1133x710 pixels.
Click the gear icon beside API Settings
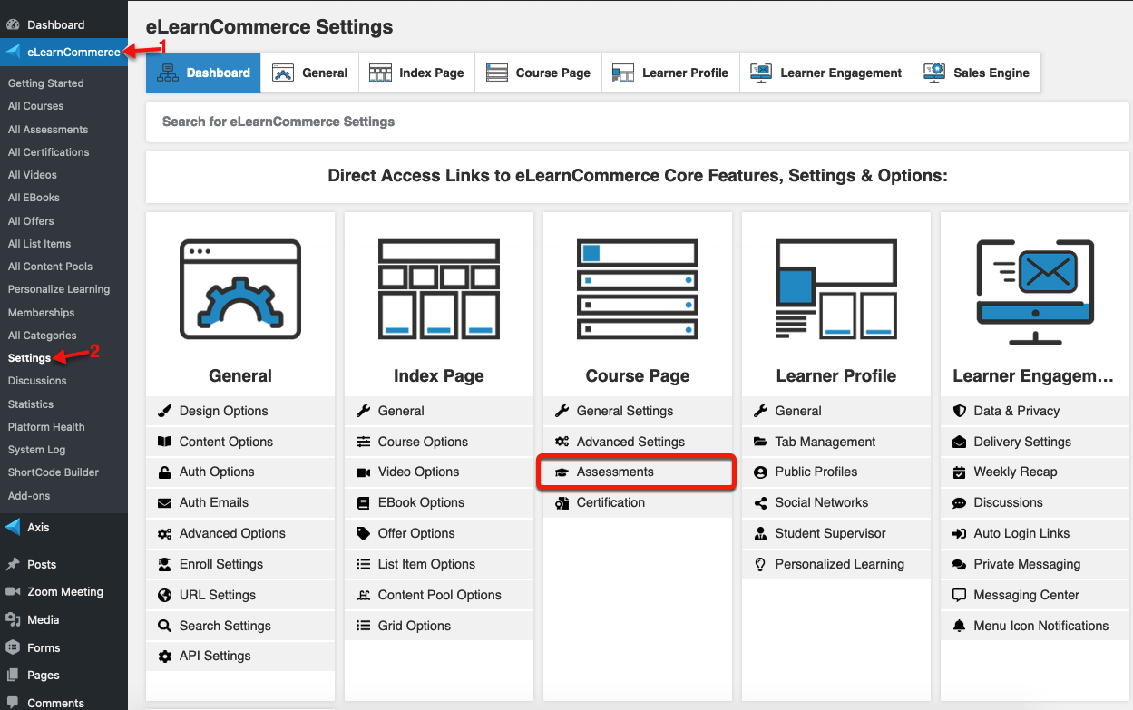tap(164, 656)
